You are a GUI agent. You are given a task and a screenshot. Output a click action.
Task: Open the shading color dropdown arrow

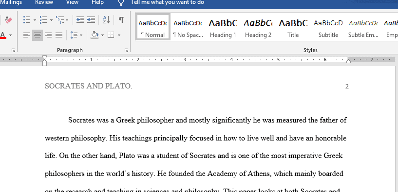103,35
